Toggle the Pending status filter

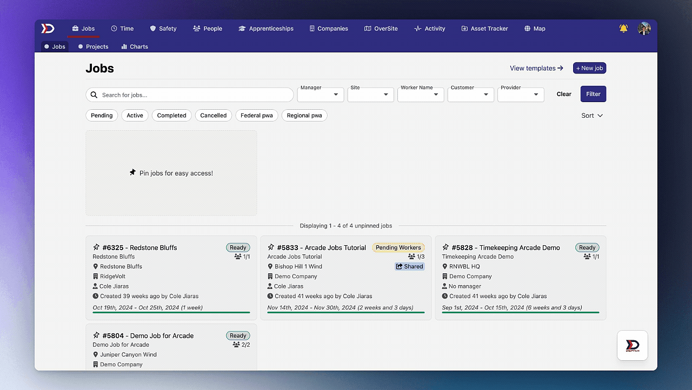(x=102, y=116)
